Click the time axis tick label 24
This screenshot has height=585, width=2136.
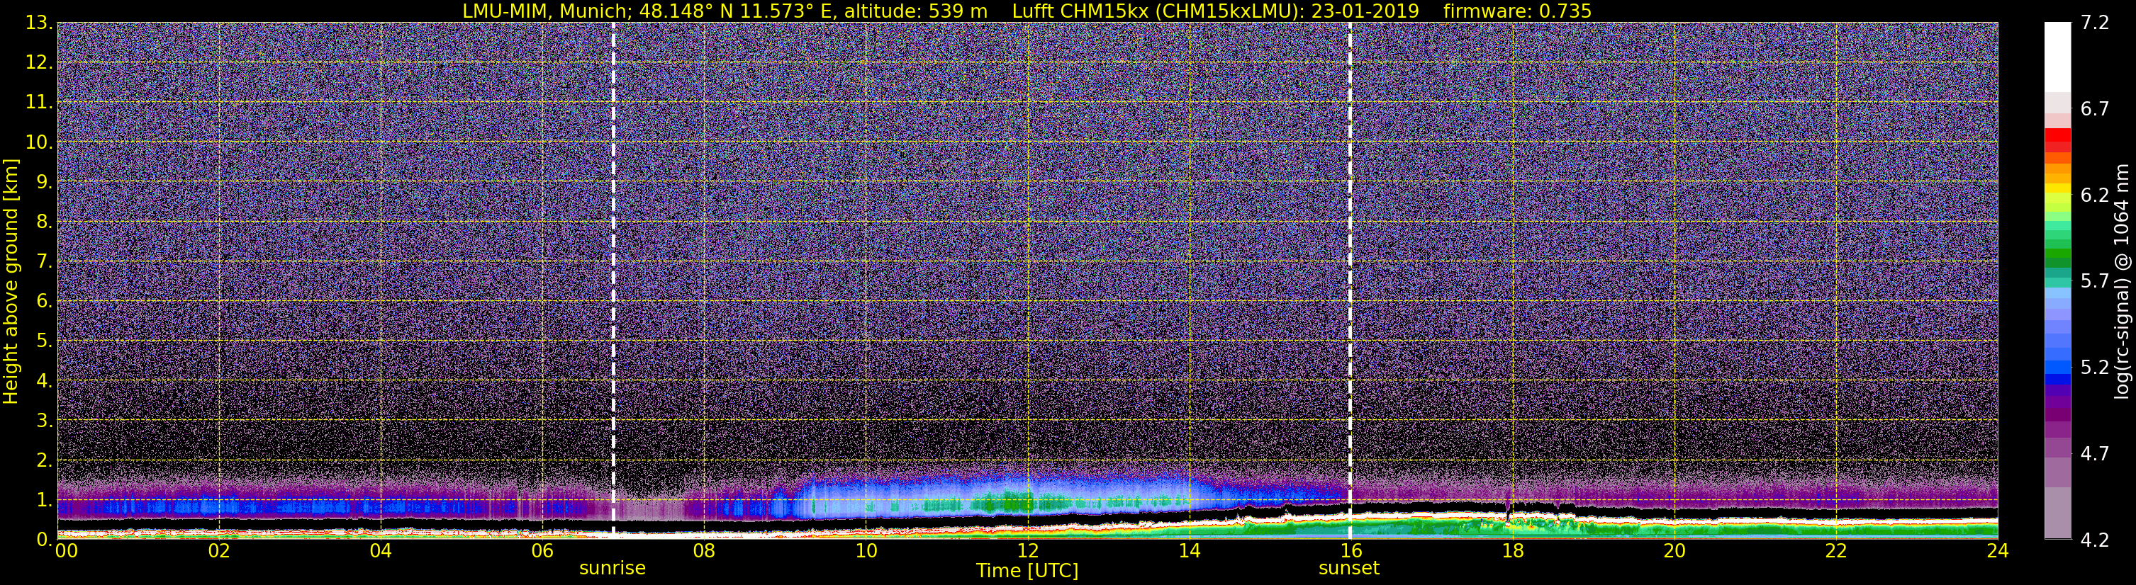[1998, 551]
